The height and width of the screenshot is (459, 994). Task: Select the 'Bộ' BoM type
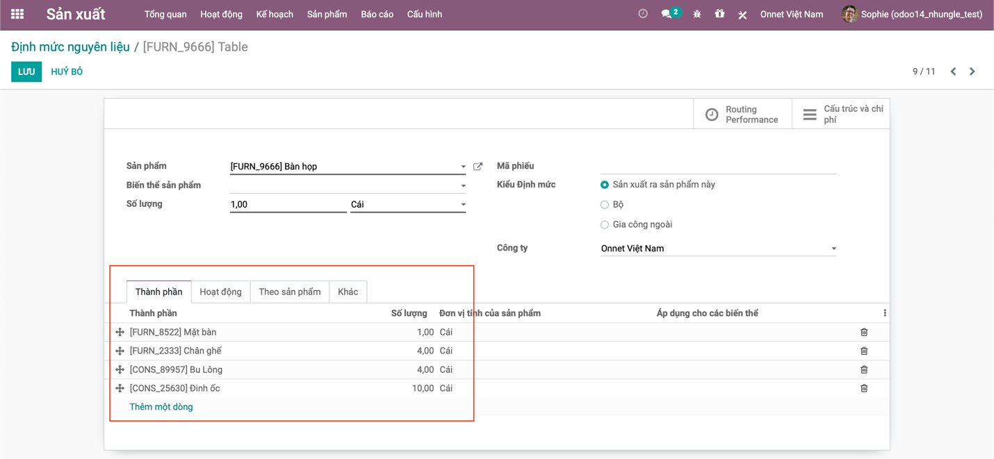tap(605, 205)
